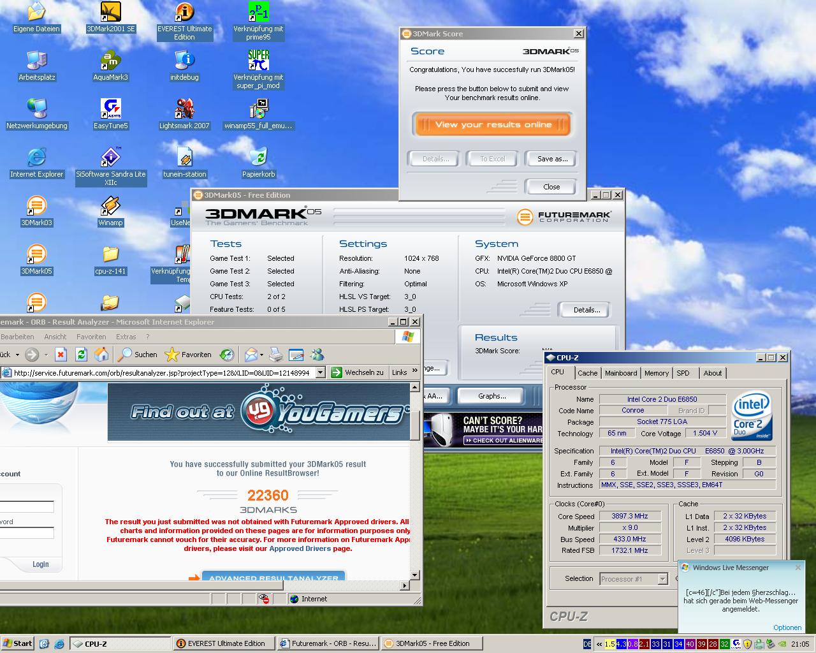Click Save as... in 3DMark Score dialog

552,159
